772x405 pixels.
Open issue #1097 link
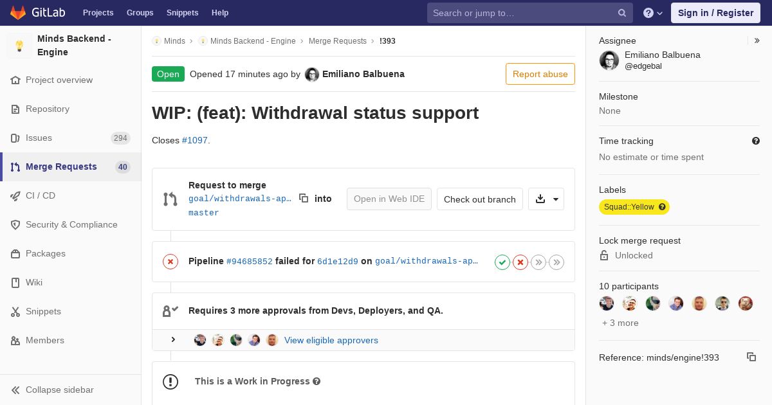195,140
